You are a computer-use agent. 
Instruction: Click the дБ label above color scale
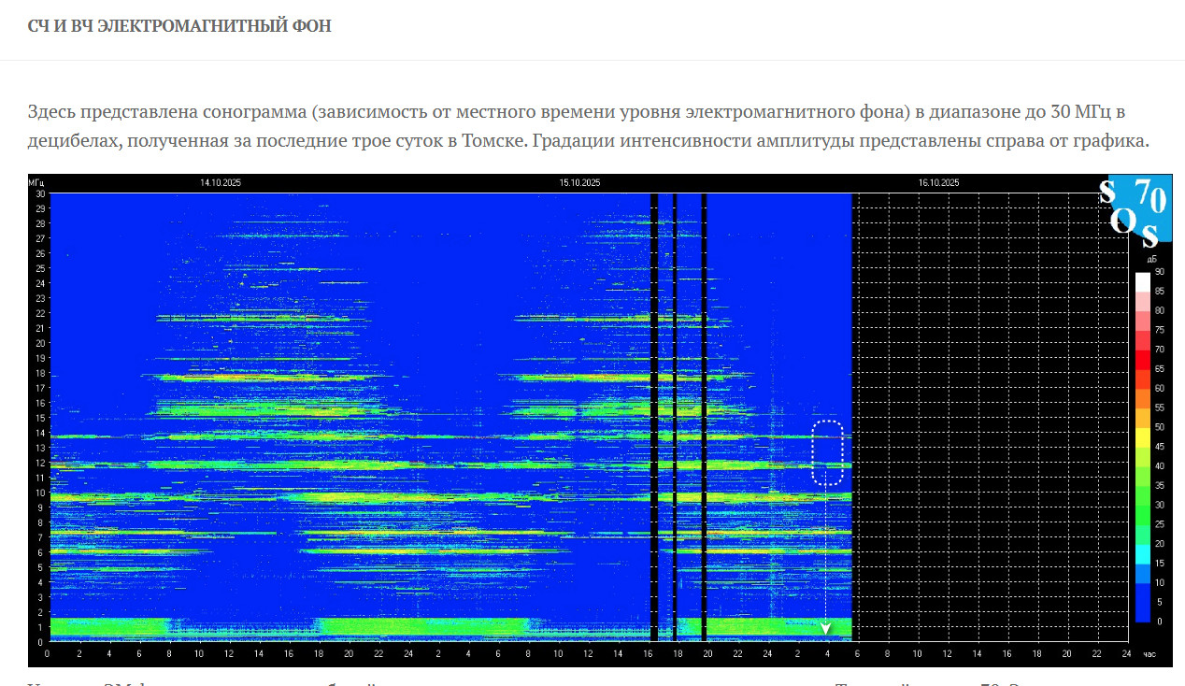pos(1151,259)
